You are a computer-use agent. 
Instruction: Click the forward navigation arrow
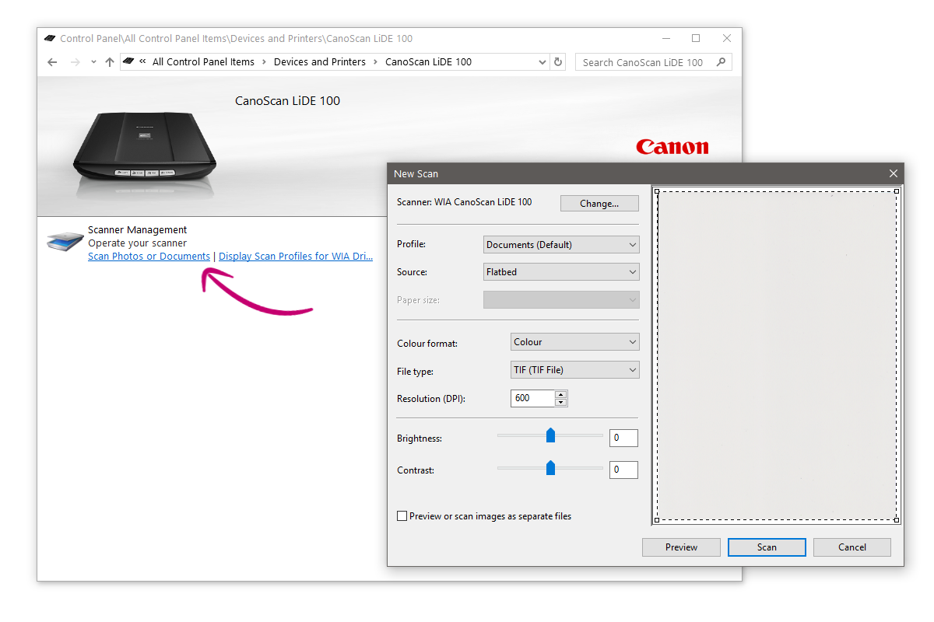pyautogui.click(x=75, y=62)
